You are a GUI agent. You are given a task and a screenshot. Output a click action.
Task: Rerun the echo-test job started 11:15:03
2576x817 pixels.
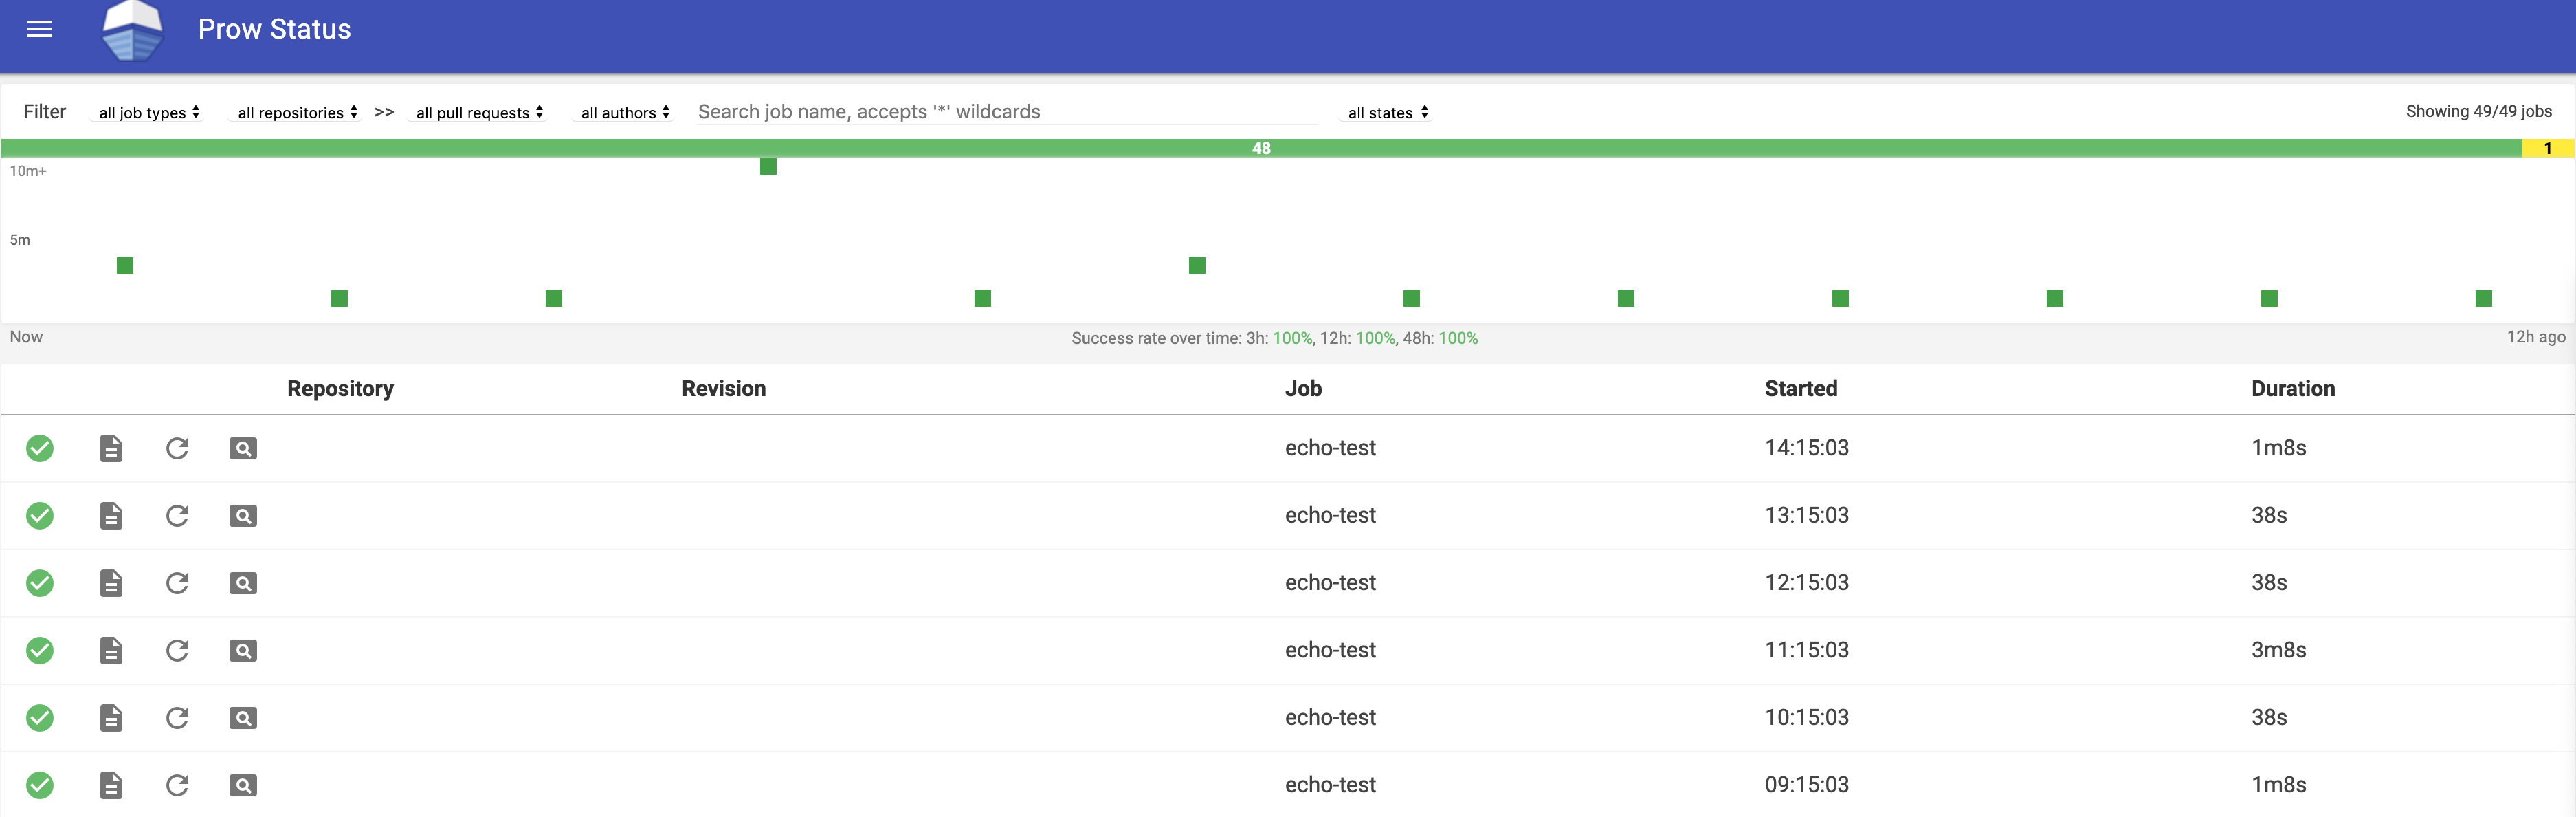[177, 651]
